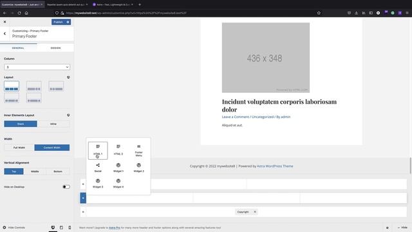Set vertical alignment to Top
The image size is (412, 232).
point(14,171)
